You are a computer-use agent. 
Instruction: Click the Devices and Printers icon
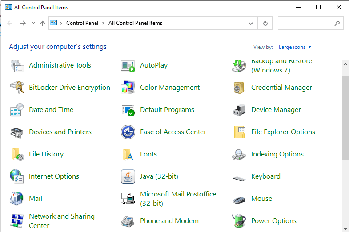click(x=17, y=133)
